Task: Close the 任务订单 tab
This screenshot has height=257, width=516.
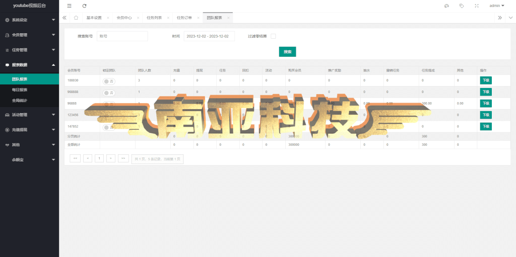Action: coord(198,18)
